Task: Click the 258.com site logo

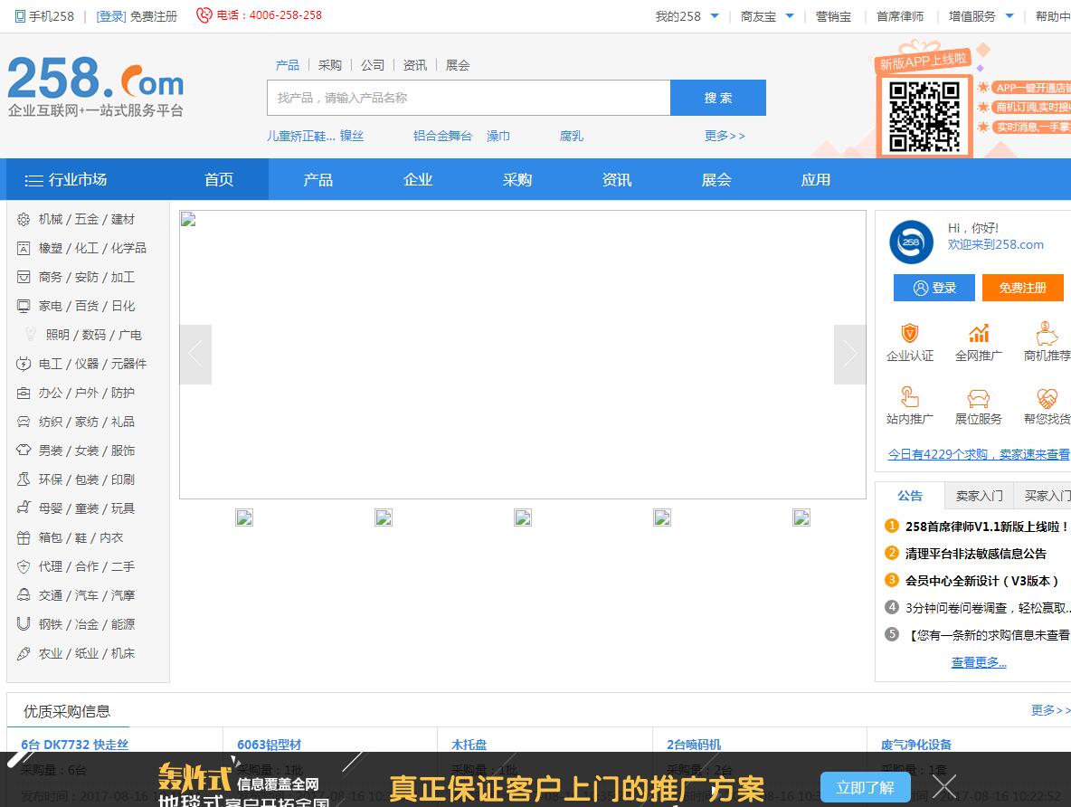Action: pos(96,86)
